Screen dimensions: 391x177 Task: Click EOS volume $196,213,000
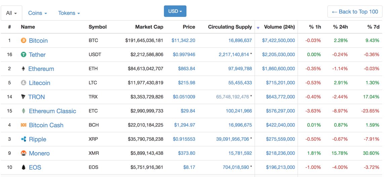pos(280,167)
